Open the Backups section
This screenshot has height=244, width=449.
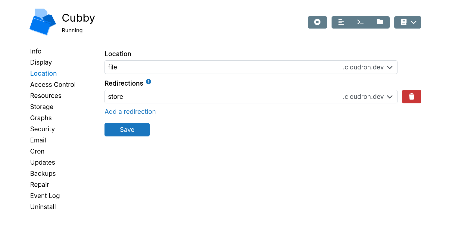pyautogui.click(x=43, y=173)
